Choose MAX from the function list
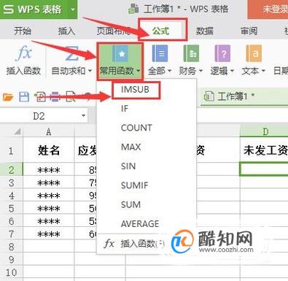Image resolution: width=288 pixels, height=281 pixels. 131,147
